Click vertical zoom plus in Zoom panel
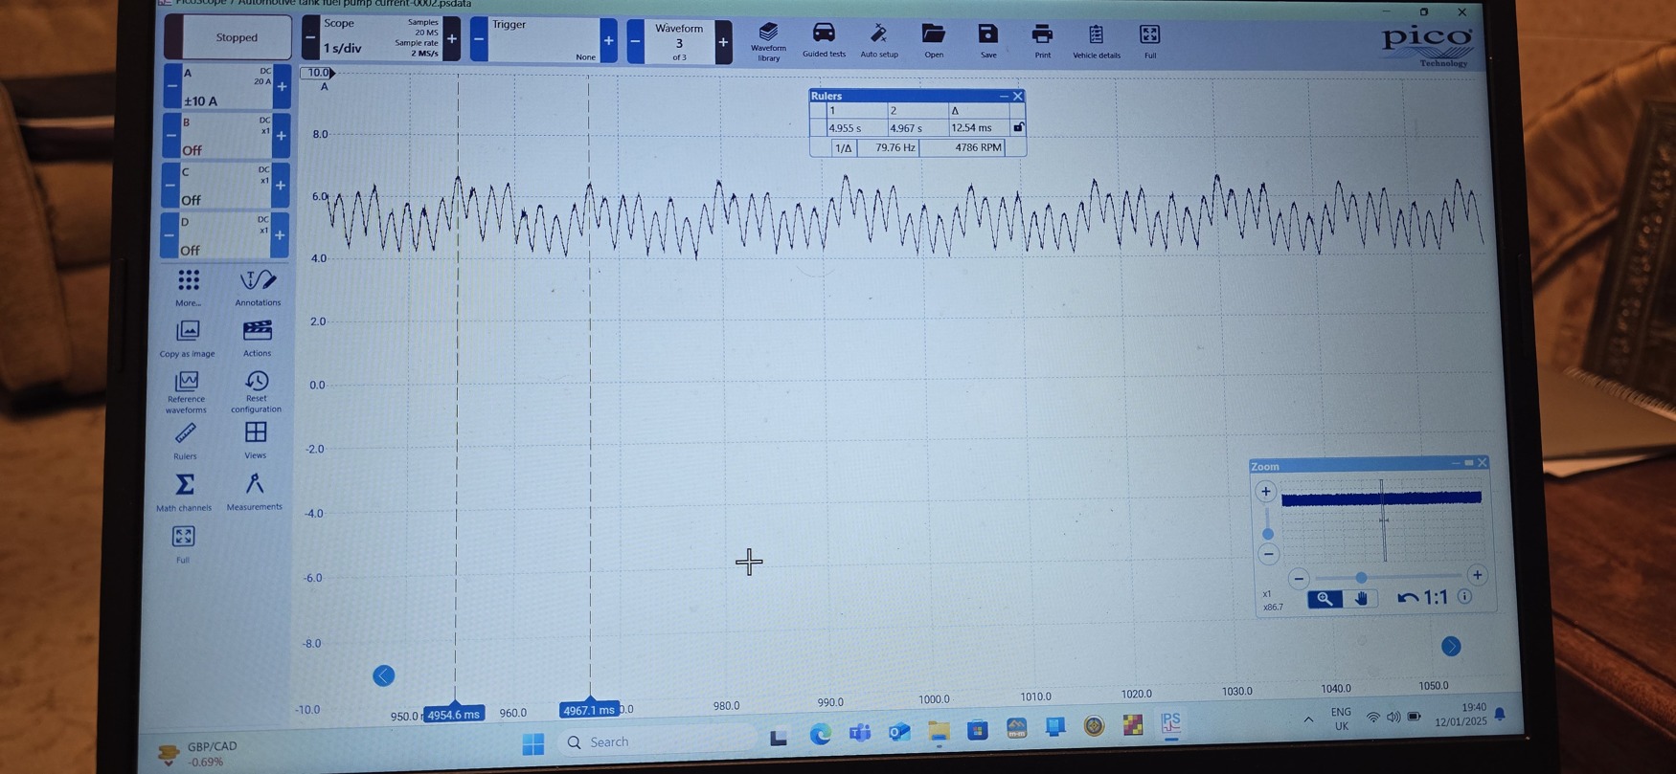 [1266, 492]
